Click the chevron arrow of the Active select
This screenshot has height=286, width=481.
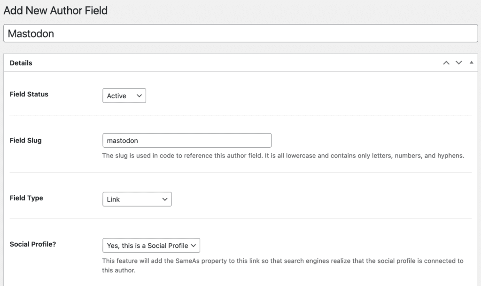click(x=139, y=95)
